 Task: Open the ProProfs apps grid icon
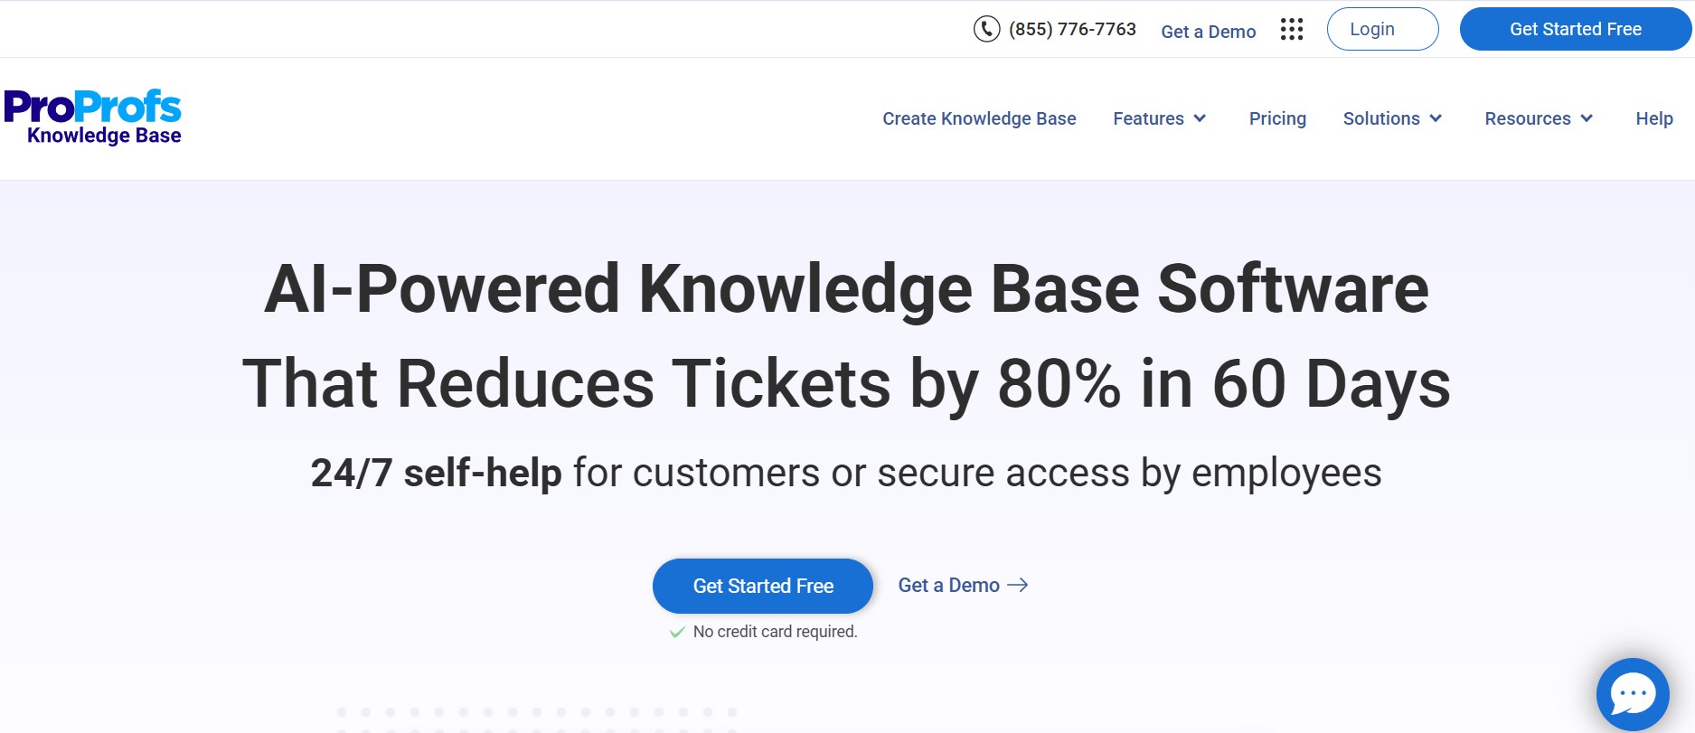click(1291, 29)
